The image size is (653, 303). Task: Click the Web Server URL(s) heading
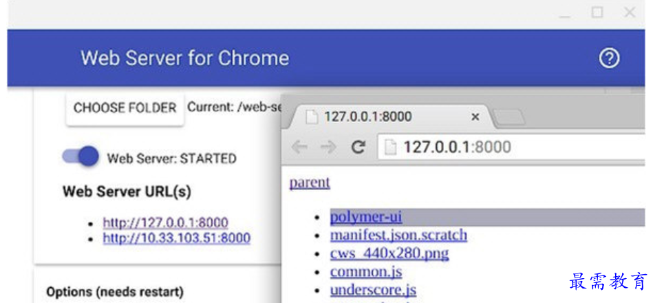point(127,191)
